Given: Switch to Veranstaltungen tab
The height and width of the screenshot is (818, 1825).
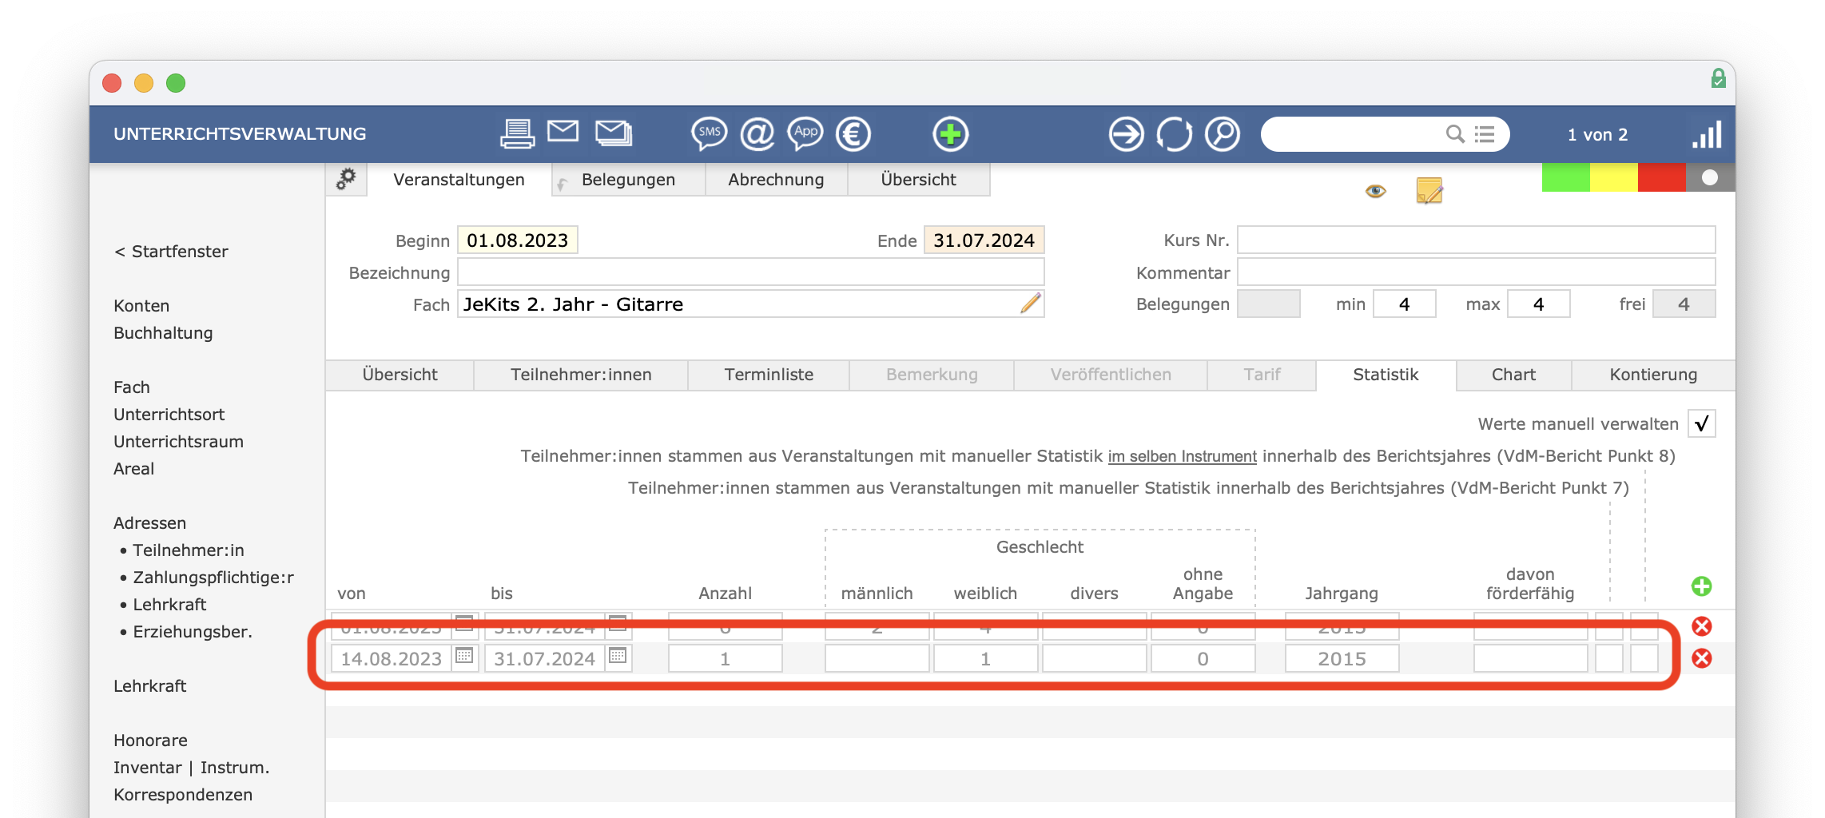Looking at the screenshot, I should tap(459, 180).
